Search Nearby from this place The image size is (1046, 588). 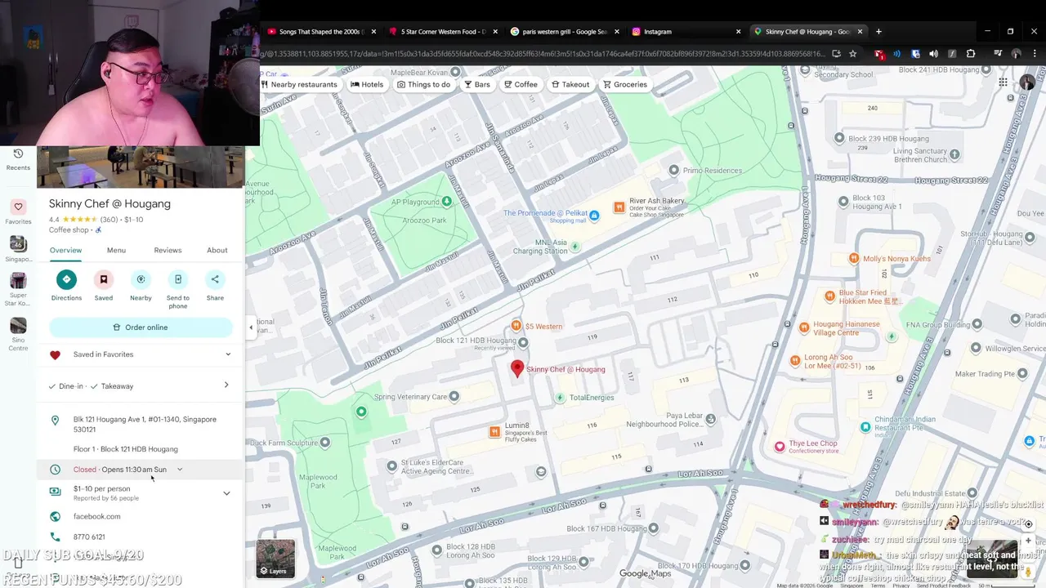click(141, 279)
